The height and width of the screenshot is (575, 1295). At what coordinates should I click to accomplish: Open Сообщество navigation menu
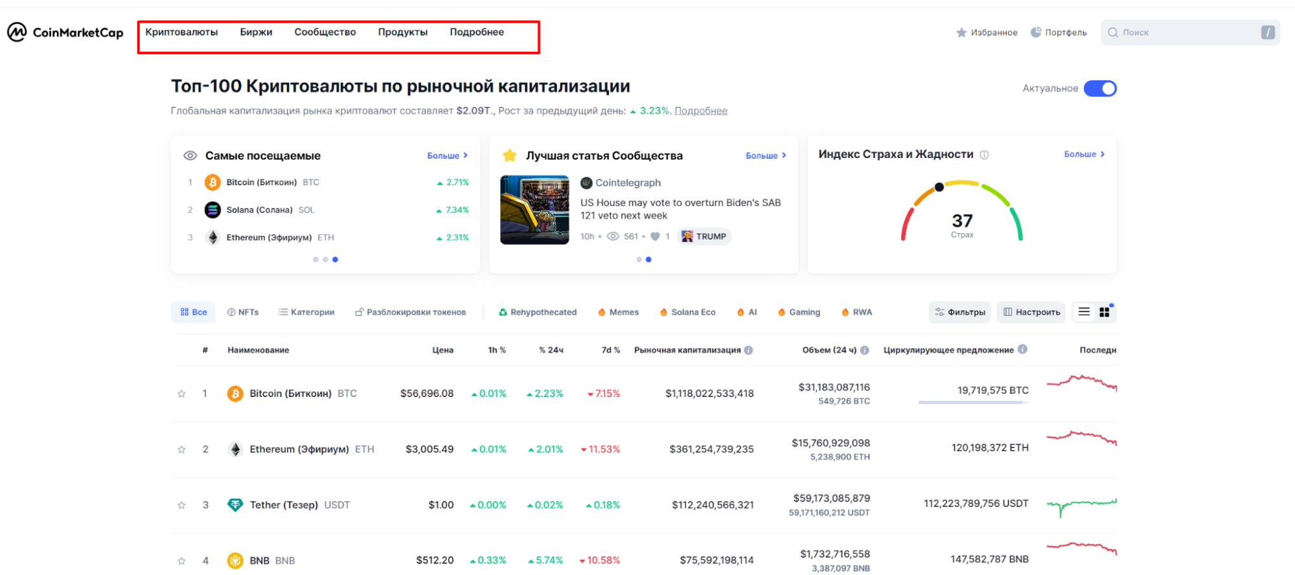(325, 32)
